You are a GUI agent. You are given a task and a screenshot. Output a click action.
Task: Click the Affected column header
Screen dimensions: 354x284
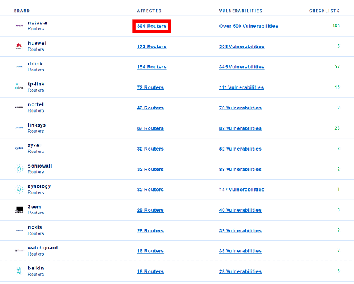tap(149, 11)
